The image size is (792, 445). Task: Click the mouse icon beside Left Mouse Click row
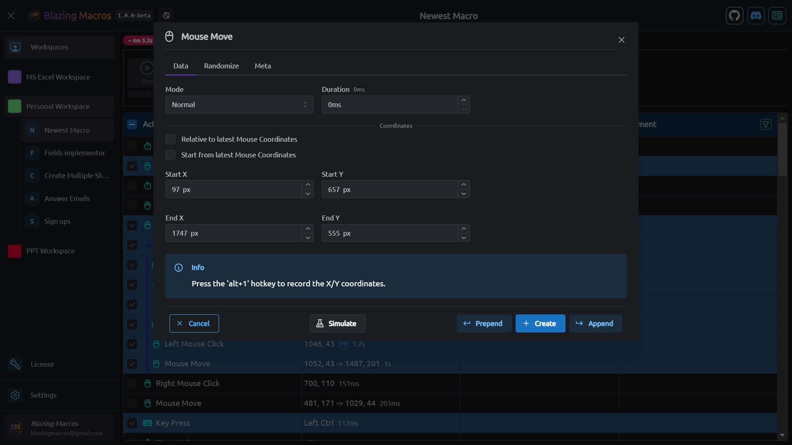pos(156,344)
